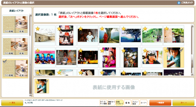Deselect the highlighted child in teal shirt photo

tap(174, 57)
